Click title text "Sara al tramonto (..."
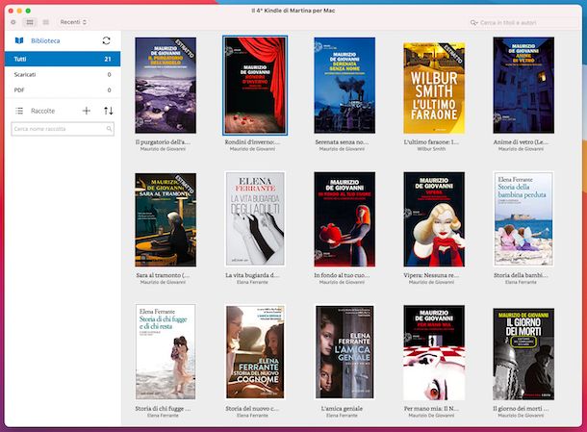Viewport: 587px width, 432px height. click(163, 275)
